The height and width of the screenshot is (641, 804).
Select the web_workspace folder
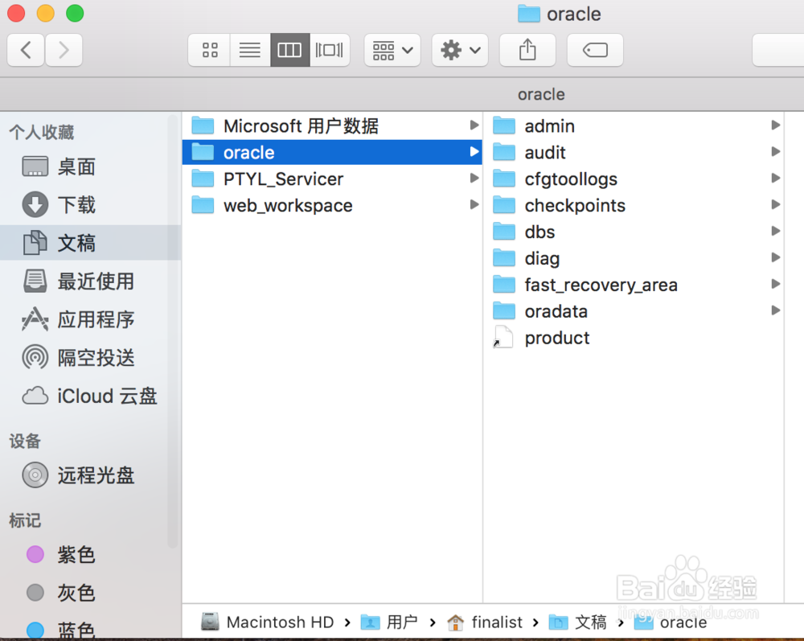[332, 206]
